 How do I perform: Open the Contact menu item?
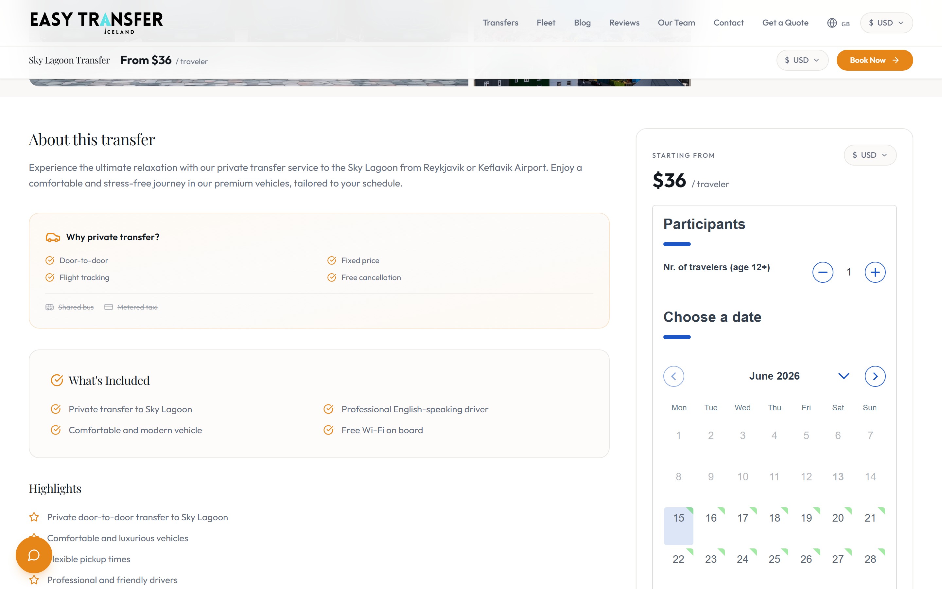728,23
